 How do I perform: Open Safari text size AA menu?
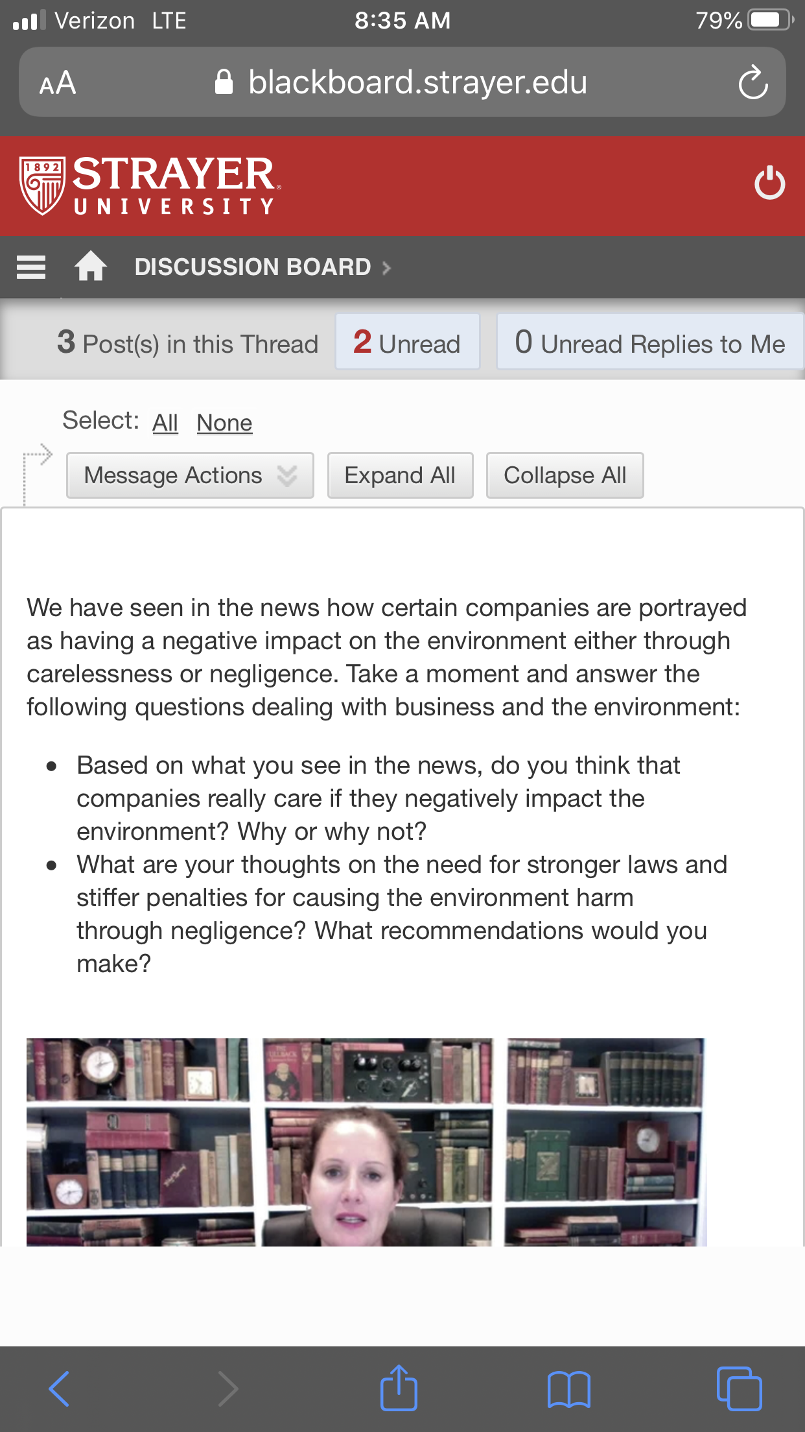(x=58, y=84)
